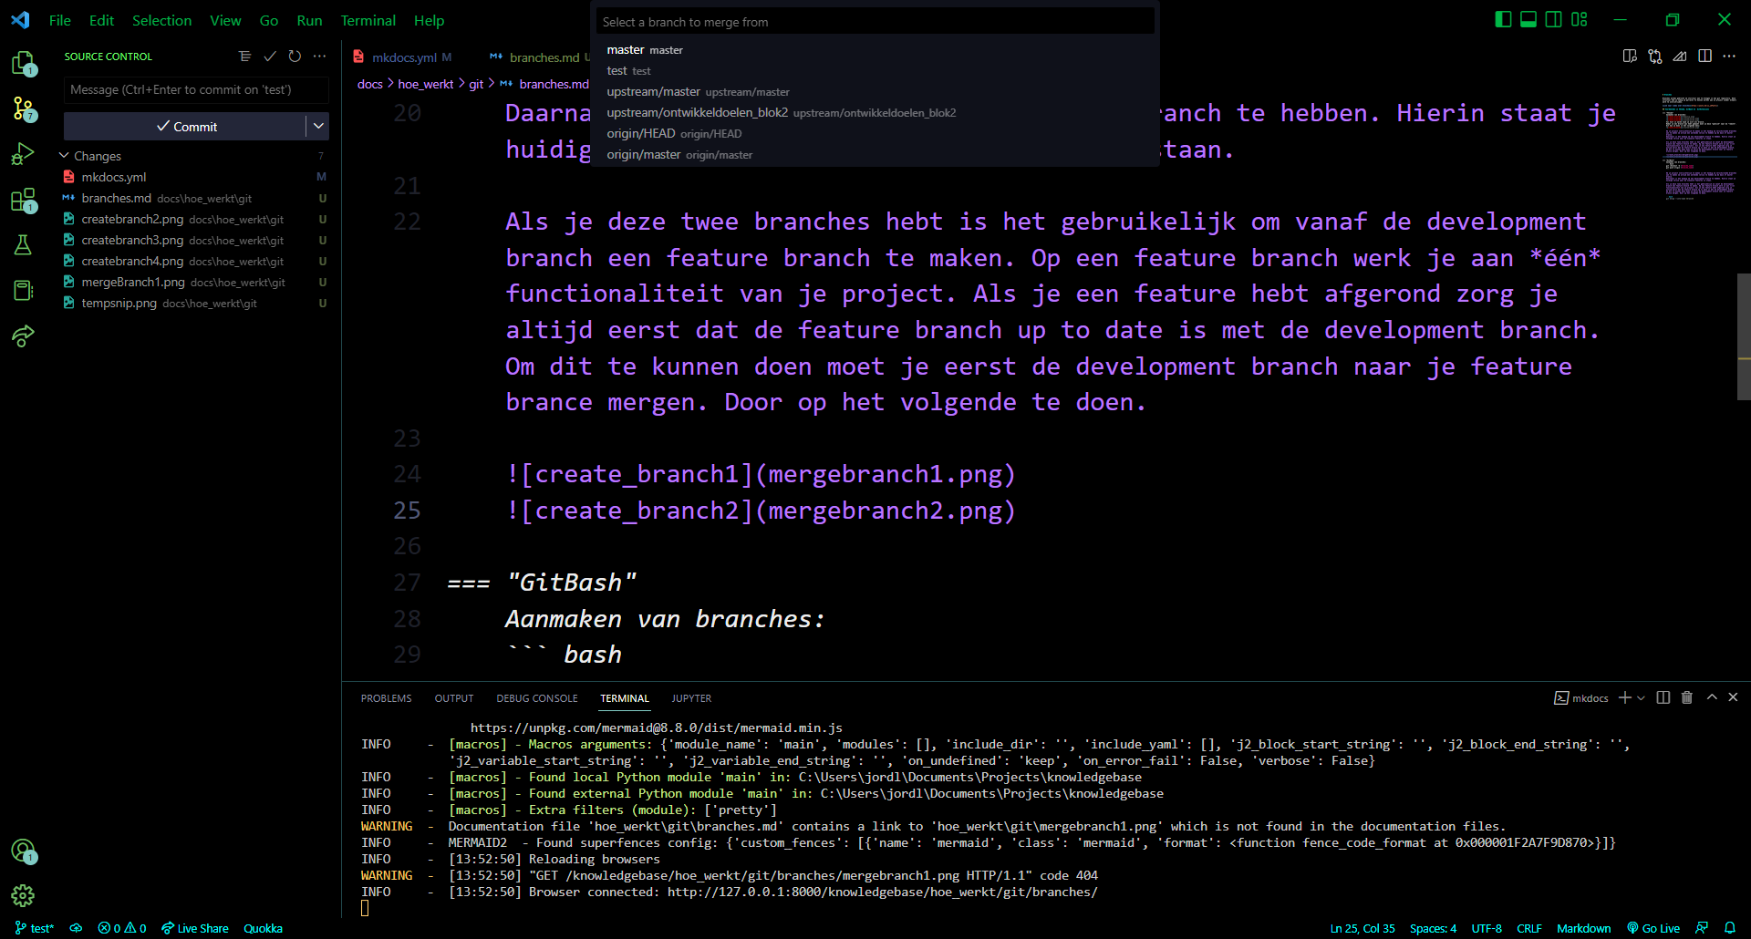Image resolution: width=1751 pixels, height=939 pixels.
Task: Maximize the panel size chevron
Action: [1712, 697]
